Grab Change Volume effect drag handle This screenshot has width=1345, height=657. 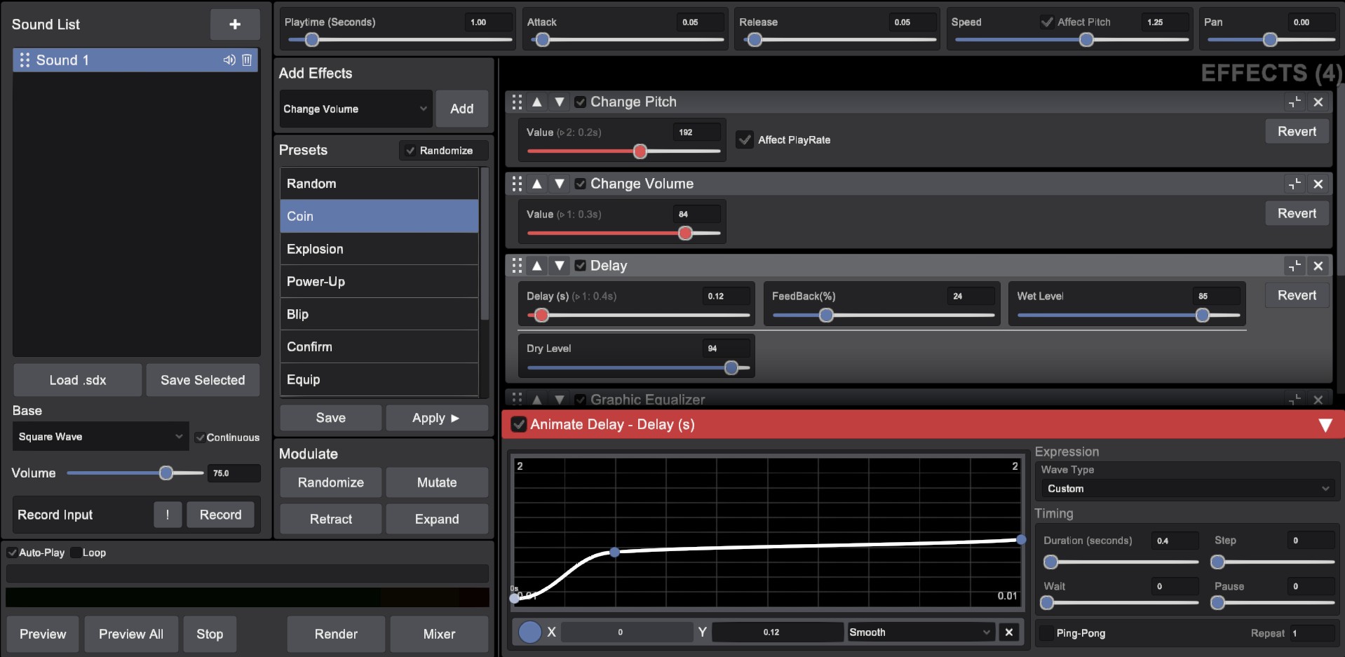coord(517,184)
